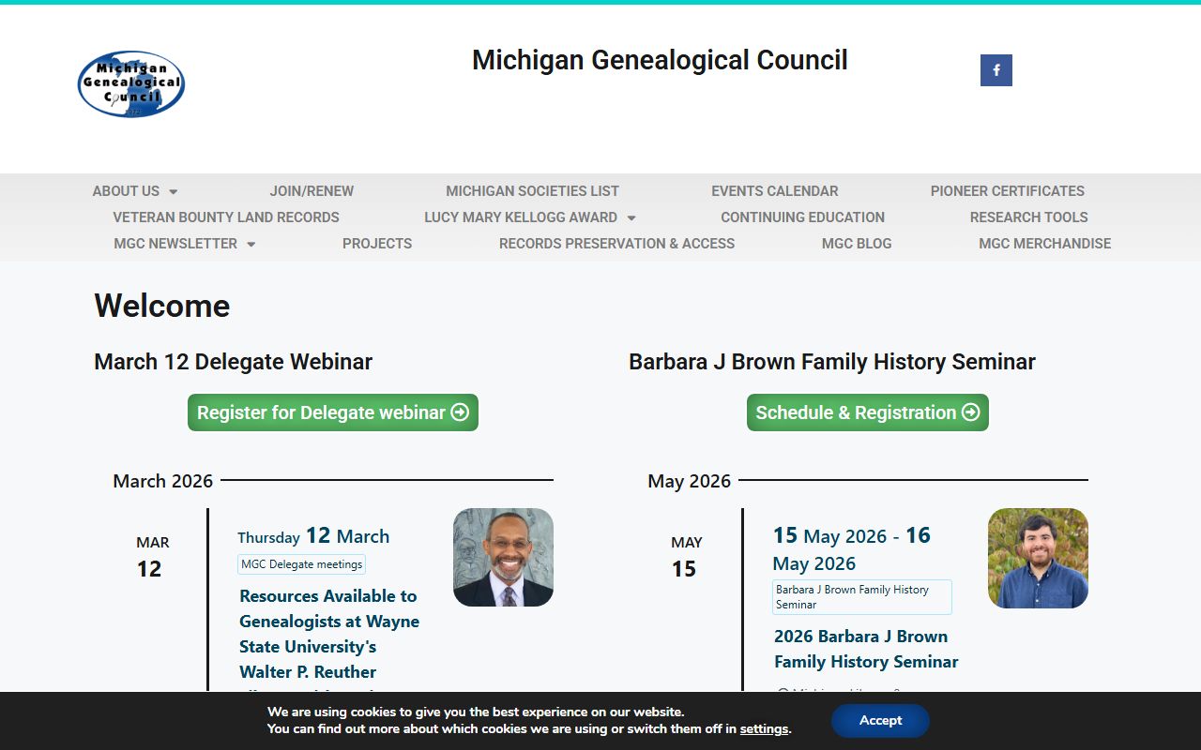Click Barbara J Brown Family History Seminar tag

(x=862, y=597)
